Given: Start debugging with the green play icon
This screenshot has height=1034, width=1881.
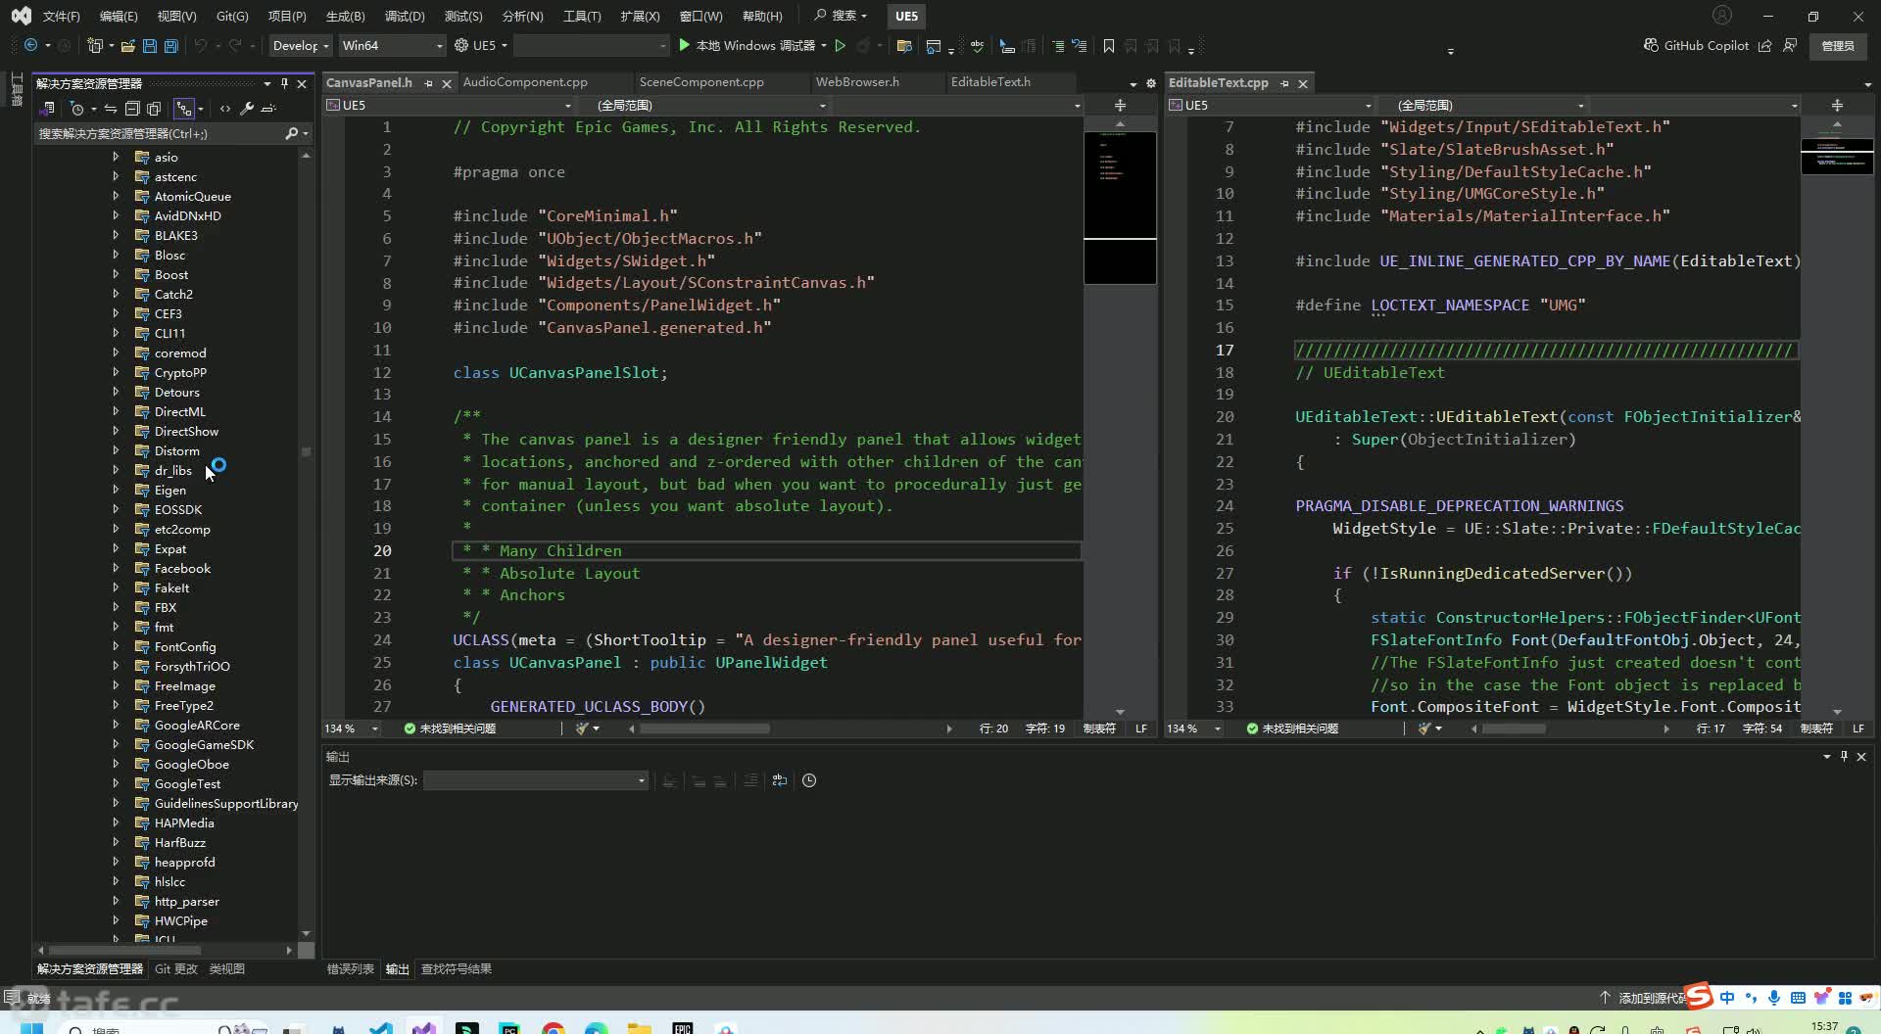Looking at the screenshot, I should pyautogui.click(x=684, y=45).
